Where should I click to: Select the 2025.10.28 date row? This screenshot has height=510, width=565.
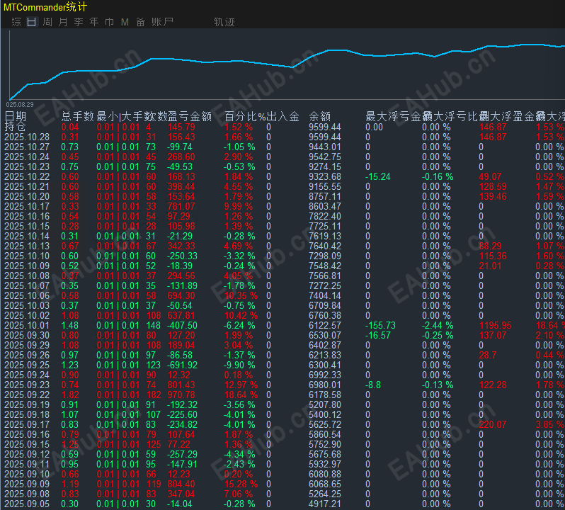(27, 137)
